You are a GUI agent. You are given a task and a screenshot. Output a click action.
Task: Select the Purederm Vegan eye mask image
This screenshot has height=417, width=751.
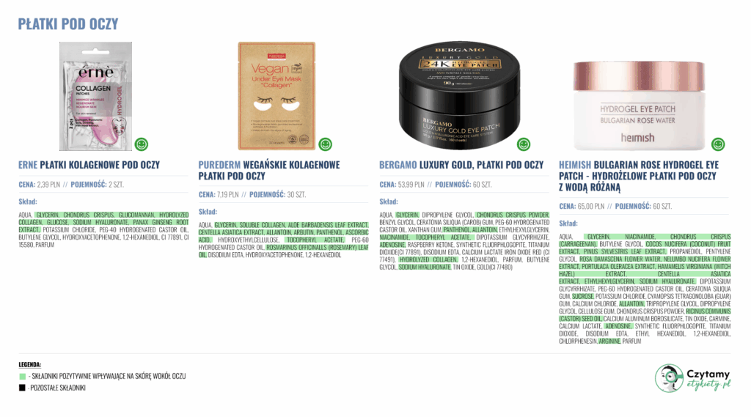pyautogui.click(x=276, y=96)
